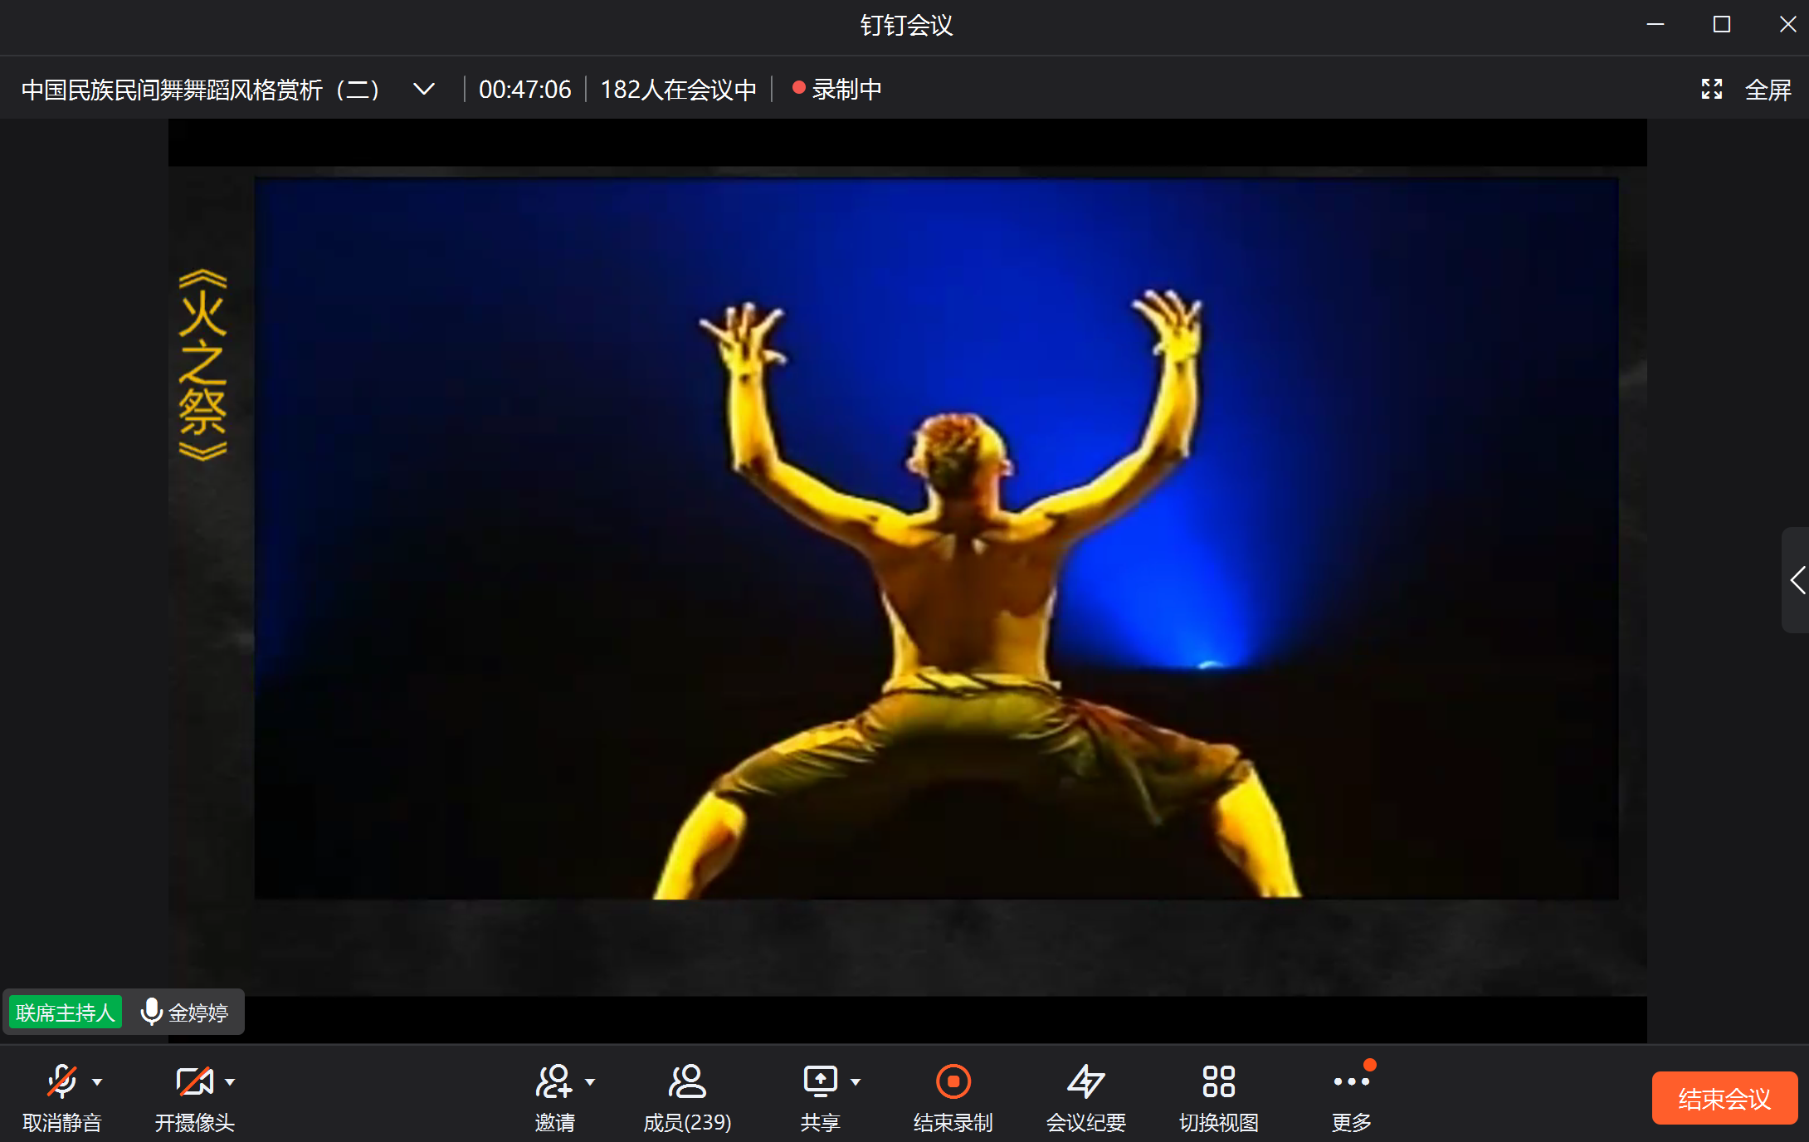Image resolution: width=1809 pixels, height=1142 pixels.
Task: Open the 成员(239) members list
Action: [687, 1097]
